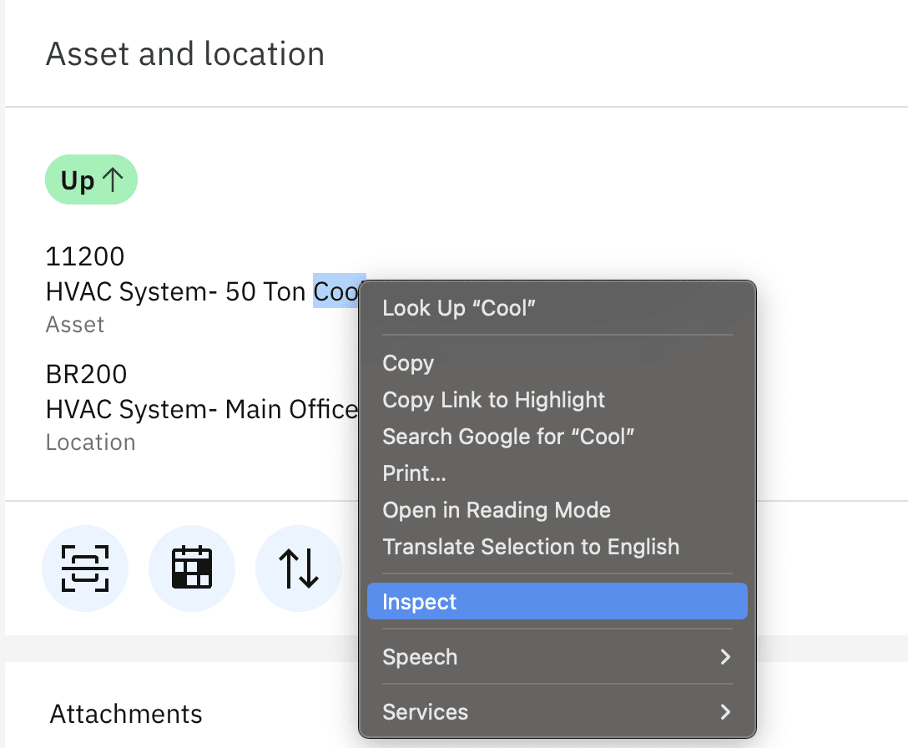Click the Asset and location heading
Image resolution: width=908 pixels, height=748 pixels.
[x=184, y=54]
